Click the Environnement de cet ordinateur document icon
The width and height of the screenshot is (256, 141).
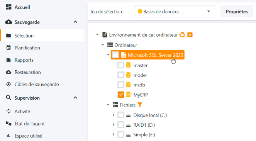(105, 35)
